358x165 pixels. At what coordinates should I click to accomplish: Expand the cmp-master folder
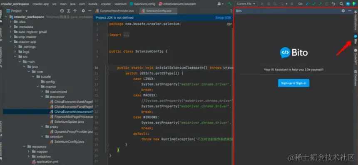point(10,37)
